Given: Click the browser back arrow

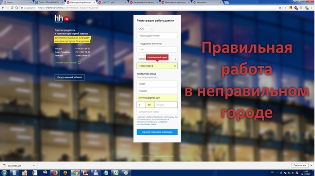Looking at the screenshot, I should pos(3,8).
